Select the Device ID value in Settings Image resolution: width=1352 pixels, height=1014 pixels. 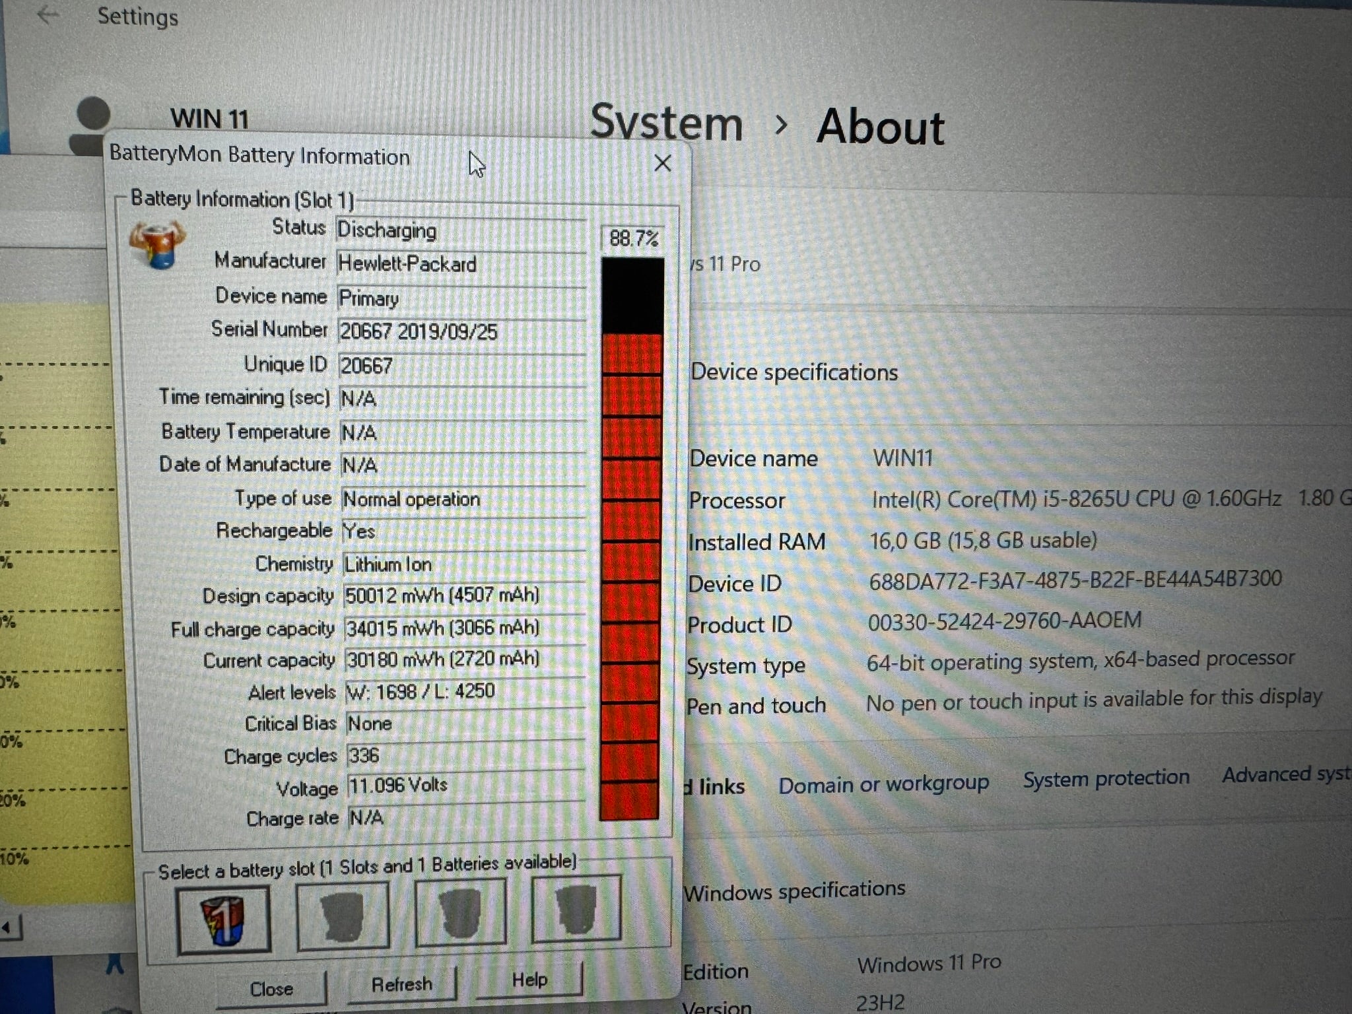click(1075, 580)
